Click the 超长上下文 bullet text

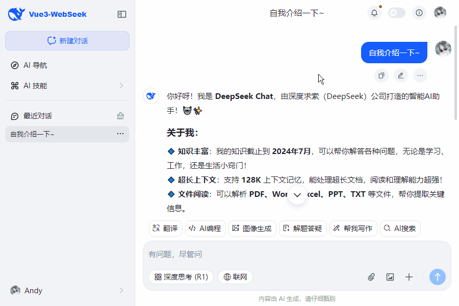[x=197, y=180]
